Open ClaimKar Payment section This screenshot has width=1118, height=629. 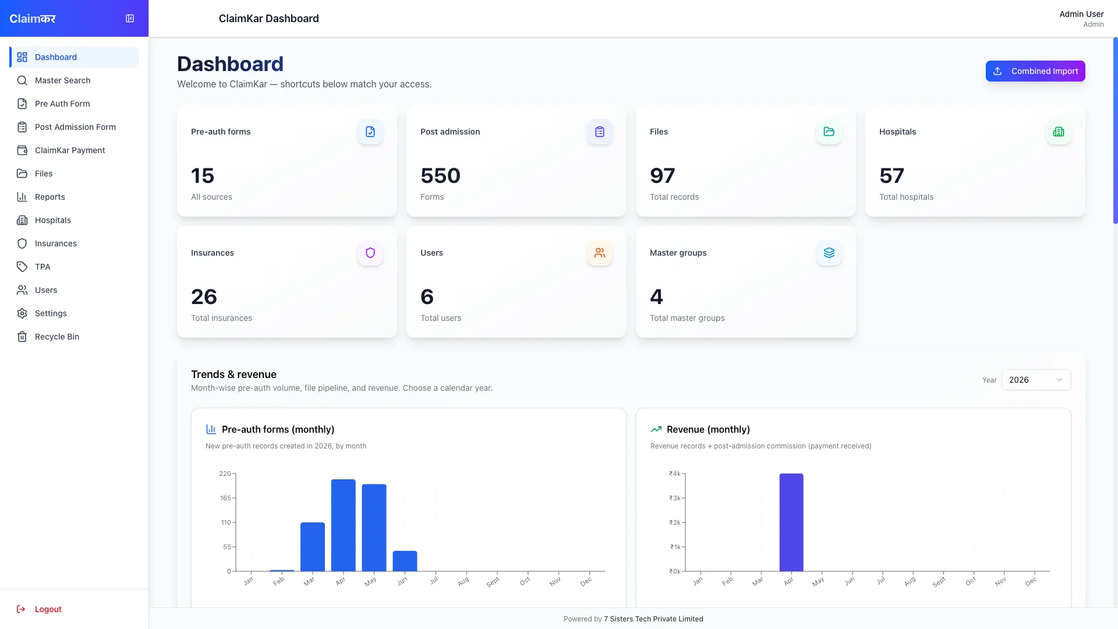[x=74, y=150]
